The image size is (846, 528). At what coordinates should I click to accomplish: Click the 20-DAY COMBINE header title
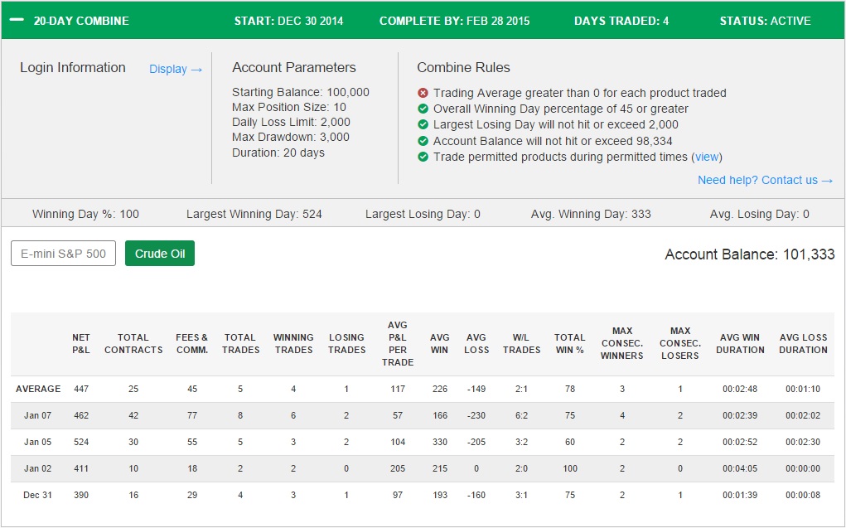pyautogui.click(x=81, y=21)
